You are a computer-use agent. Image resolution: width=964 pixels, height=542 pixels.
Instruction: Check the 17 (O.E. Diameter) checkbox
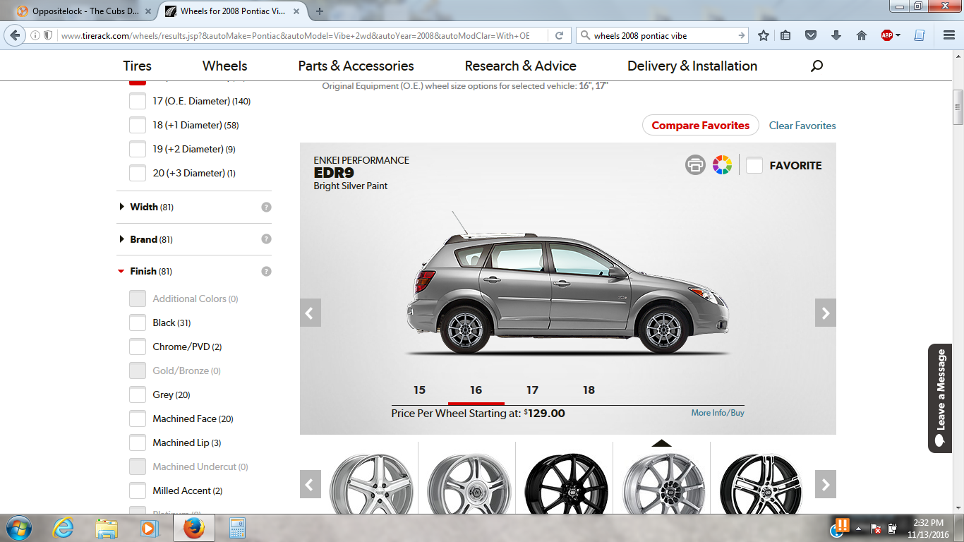[x=138, y=101]
